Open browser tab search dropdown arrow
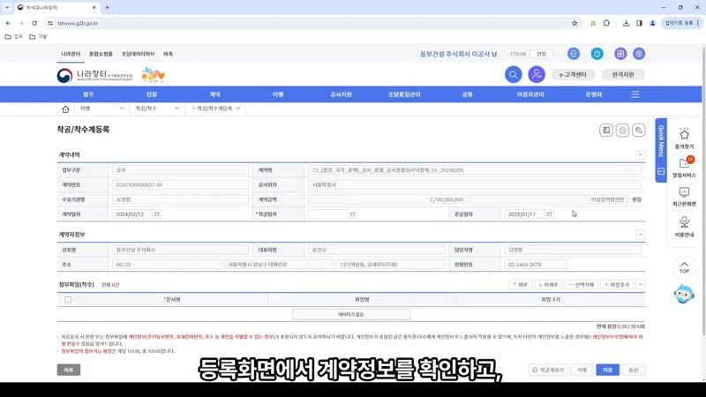The width and height of the screenshot is (706, 397). point(7,7)
